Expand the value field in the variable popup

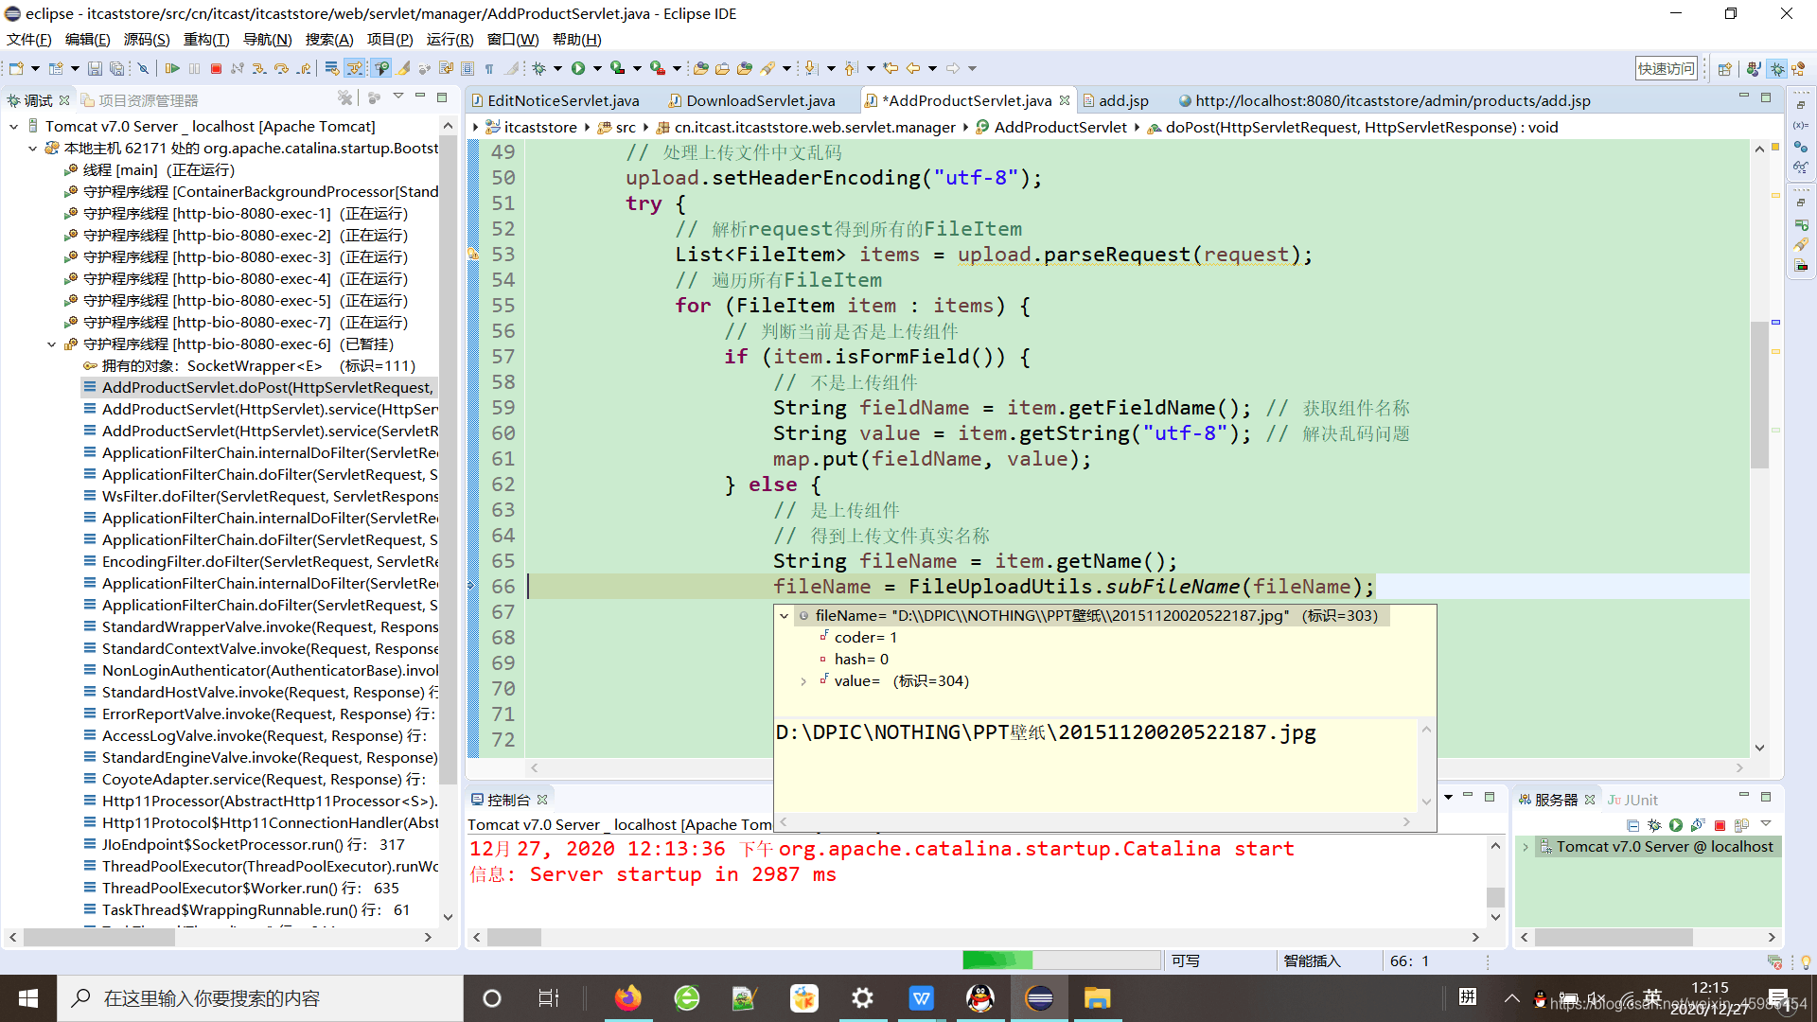click(803, 680)
